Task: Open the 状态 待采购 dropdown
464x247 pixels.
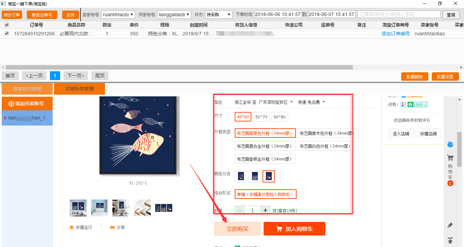Action: click(219, 15)
